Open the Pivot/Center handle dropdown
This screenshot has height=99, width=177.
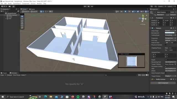tap(26, 12)
